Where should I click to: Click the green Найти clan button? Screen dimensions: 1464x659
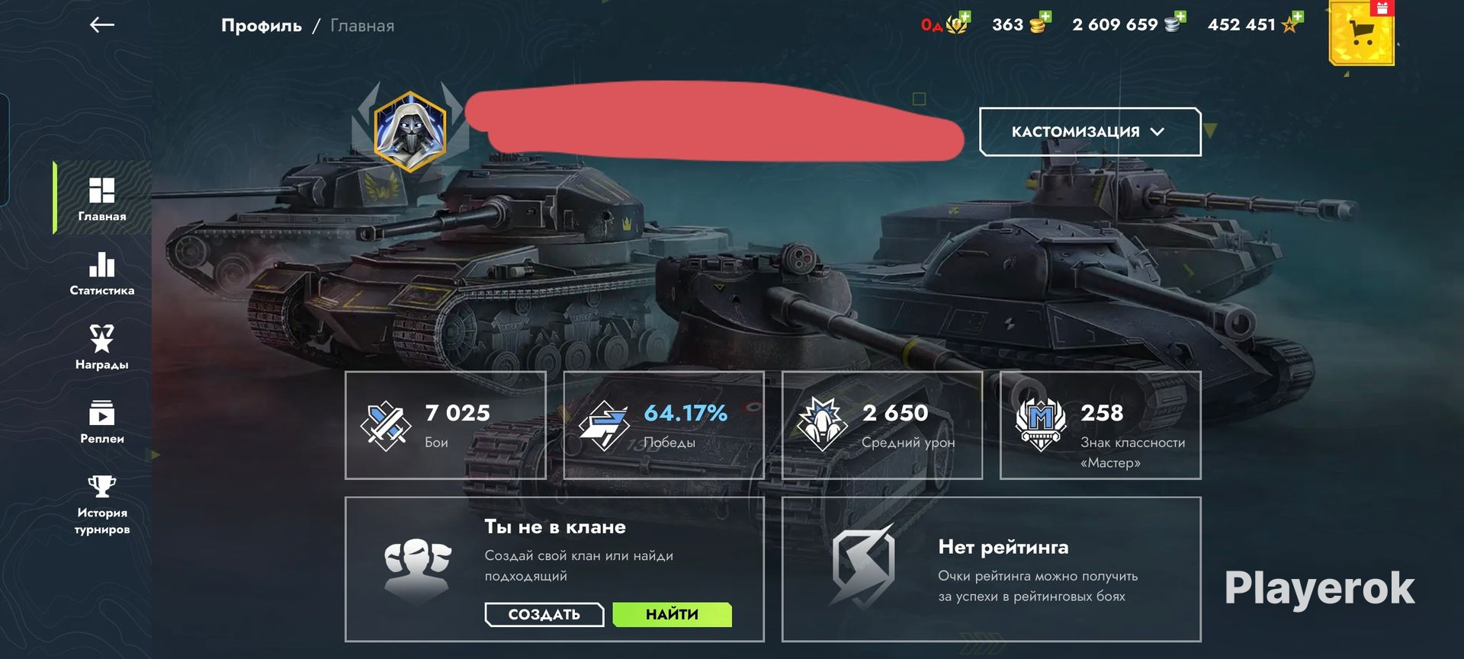pyautogui.click(x=672, y=614)
